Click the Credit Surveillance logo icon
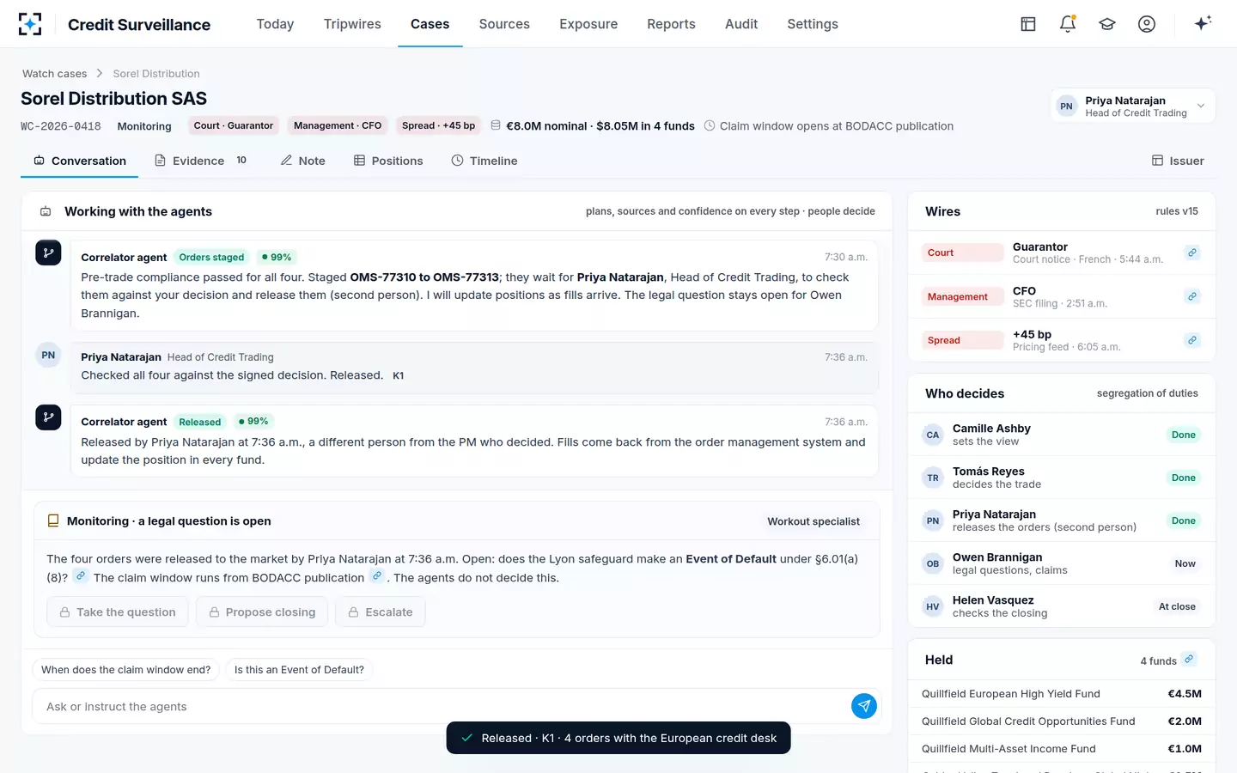This screenshot has height=773, width=1237. point(30,24)
